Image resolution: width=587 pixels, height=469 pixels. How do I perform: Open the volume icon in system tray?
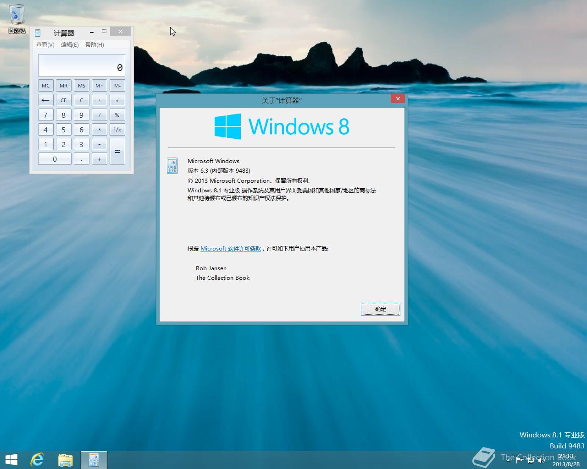point(542,460)
